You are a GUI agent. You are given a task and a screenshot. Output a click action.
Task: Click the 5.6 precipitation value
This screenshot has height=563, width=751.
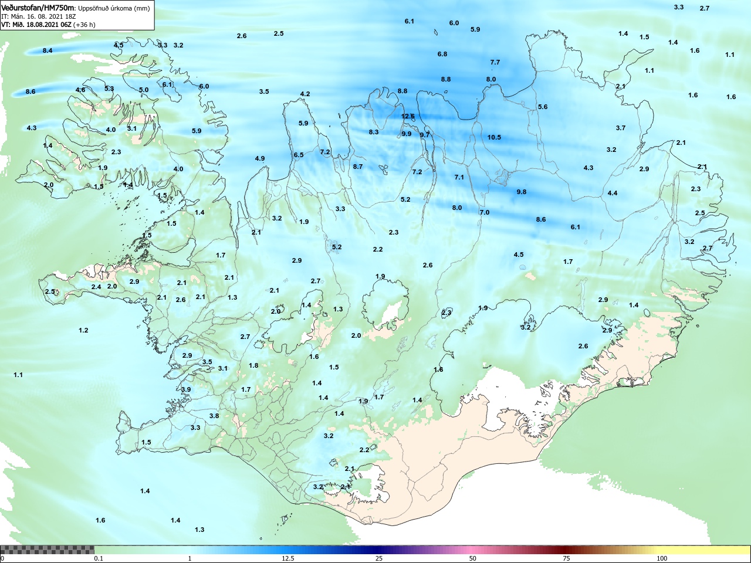point(543,107)
